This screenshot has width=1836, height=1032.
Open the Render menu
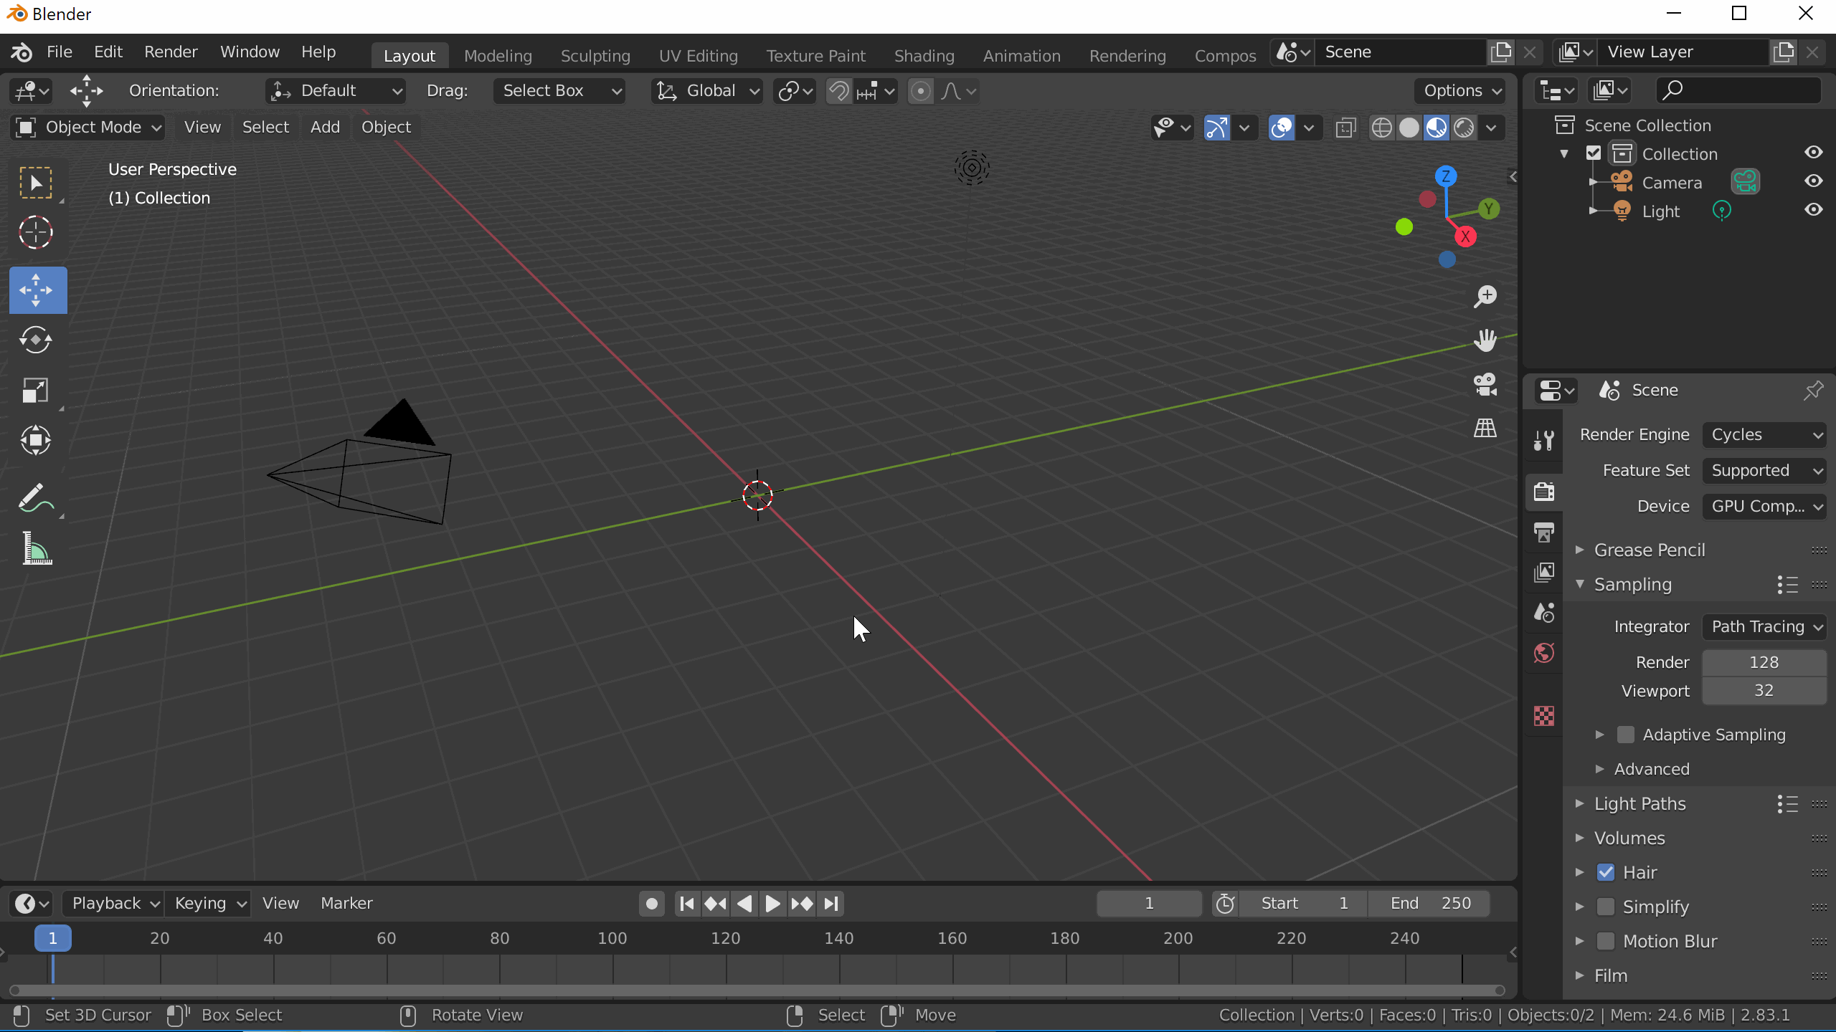point(170,52)
